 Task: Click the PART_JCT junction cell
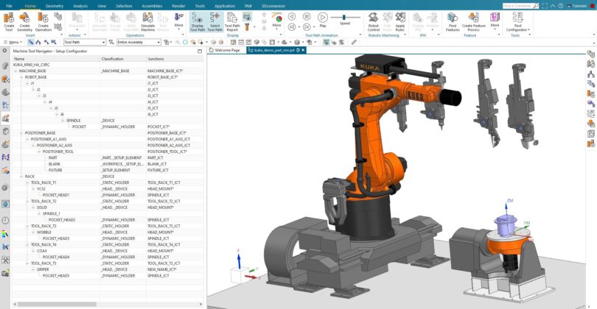(156, 157)
